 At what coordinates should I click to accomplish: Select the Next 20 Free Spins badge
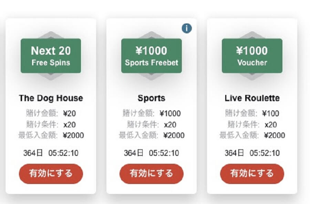51,56
